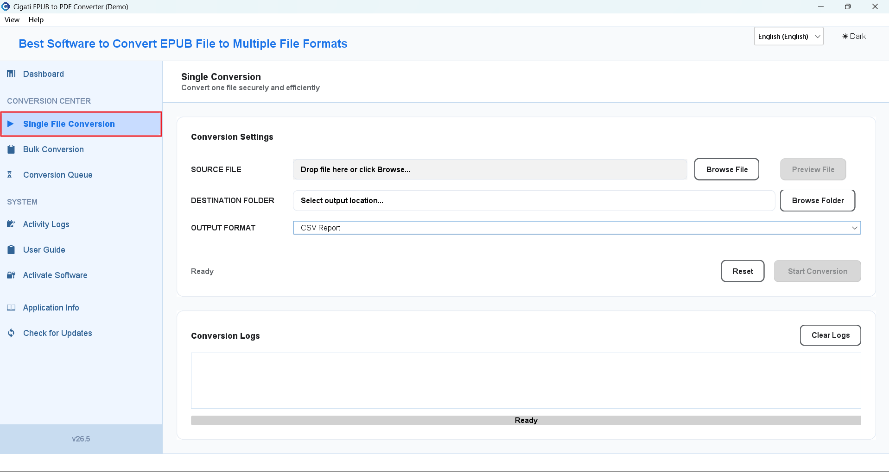This screenshot has height=472, width=889.
Task: Click the Reset button
Action: point(743,271)
